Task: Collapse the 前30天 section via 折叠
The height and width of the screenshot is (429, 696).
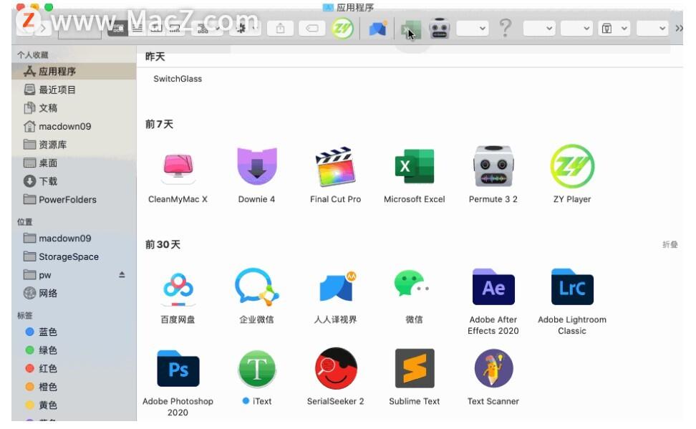Action: click(x=670, y=244)
